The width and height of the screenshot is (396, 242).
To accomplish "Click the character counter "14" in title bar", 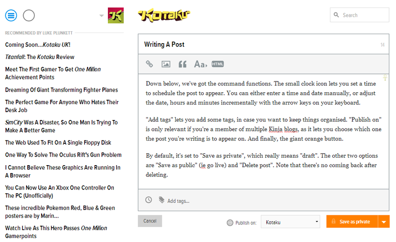I will click(x=382, y=45).
